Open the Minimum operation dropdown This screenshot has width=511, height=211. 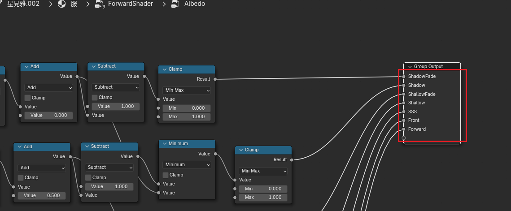187,164
